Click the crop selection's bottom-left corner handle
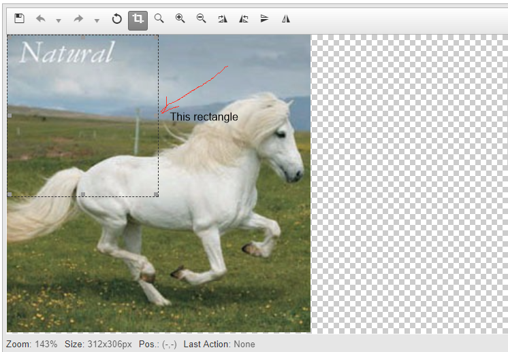This screenshot has width=508, height=352. pos(10,194)
